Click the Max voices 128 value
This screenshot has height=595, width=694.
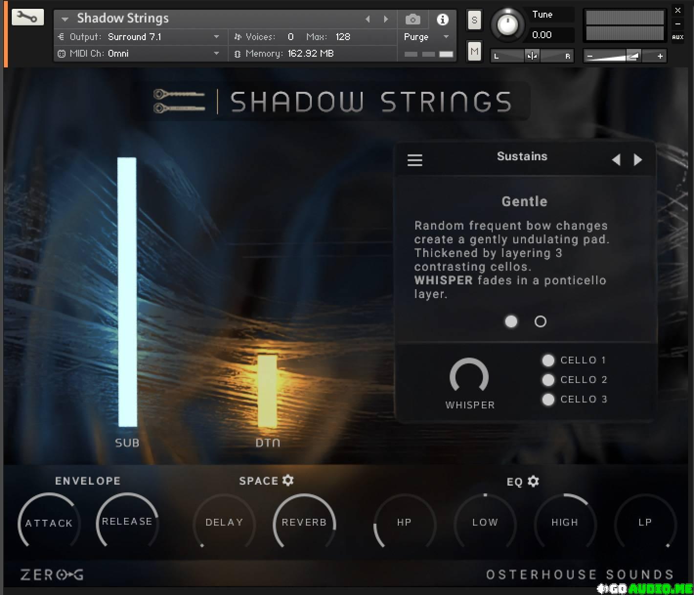[x=343, y=37]
